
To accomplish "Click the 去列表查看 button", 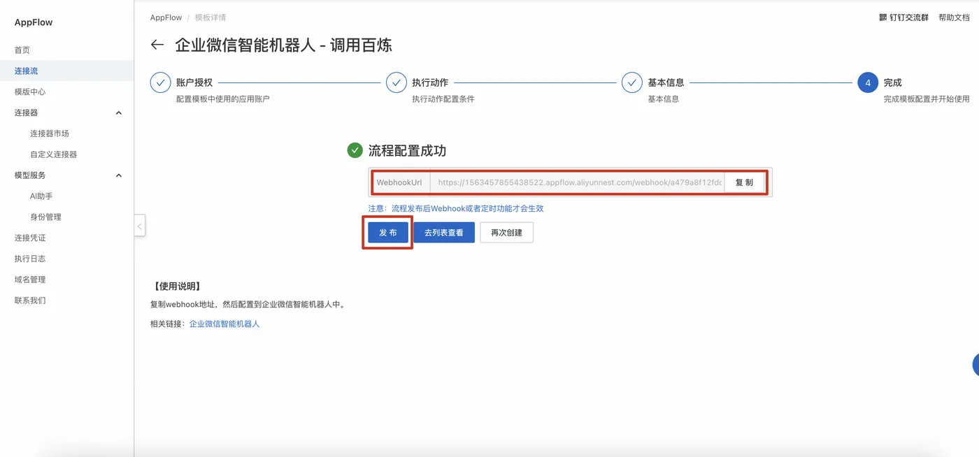I will [444, 233].
